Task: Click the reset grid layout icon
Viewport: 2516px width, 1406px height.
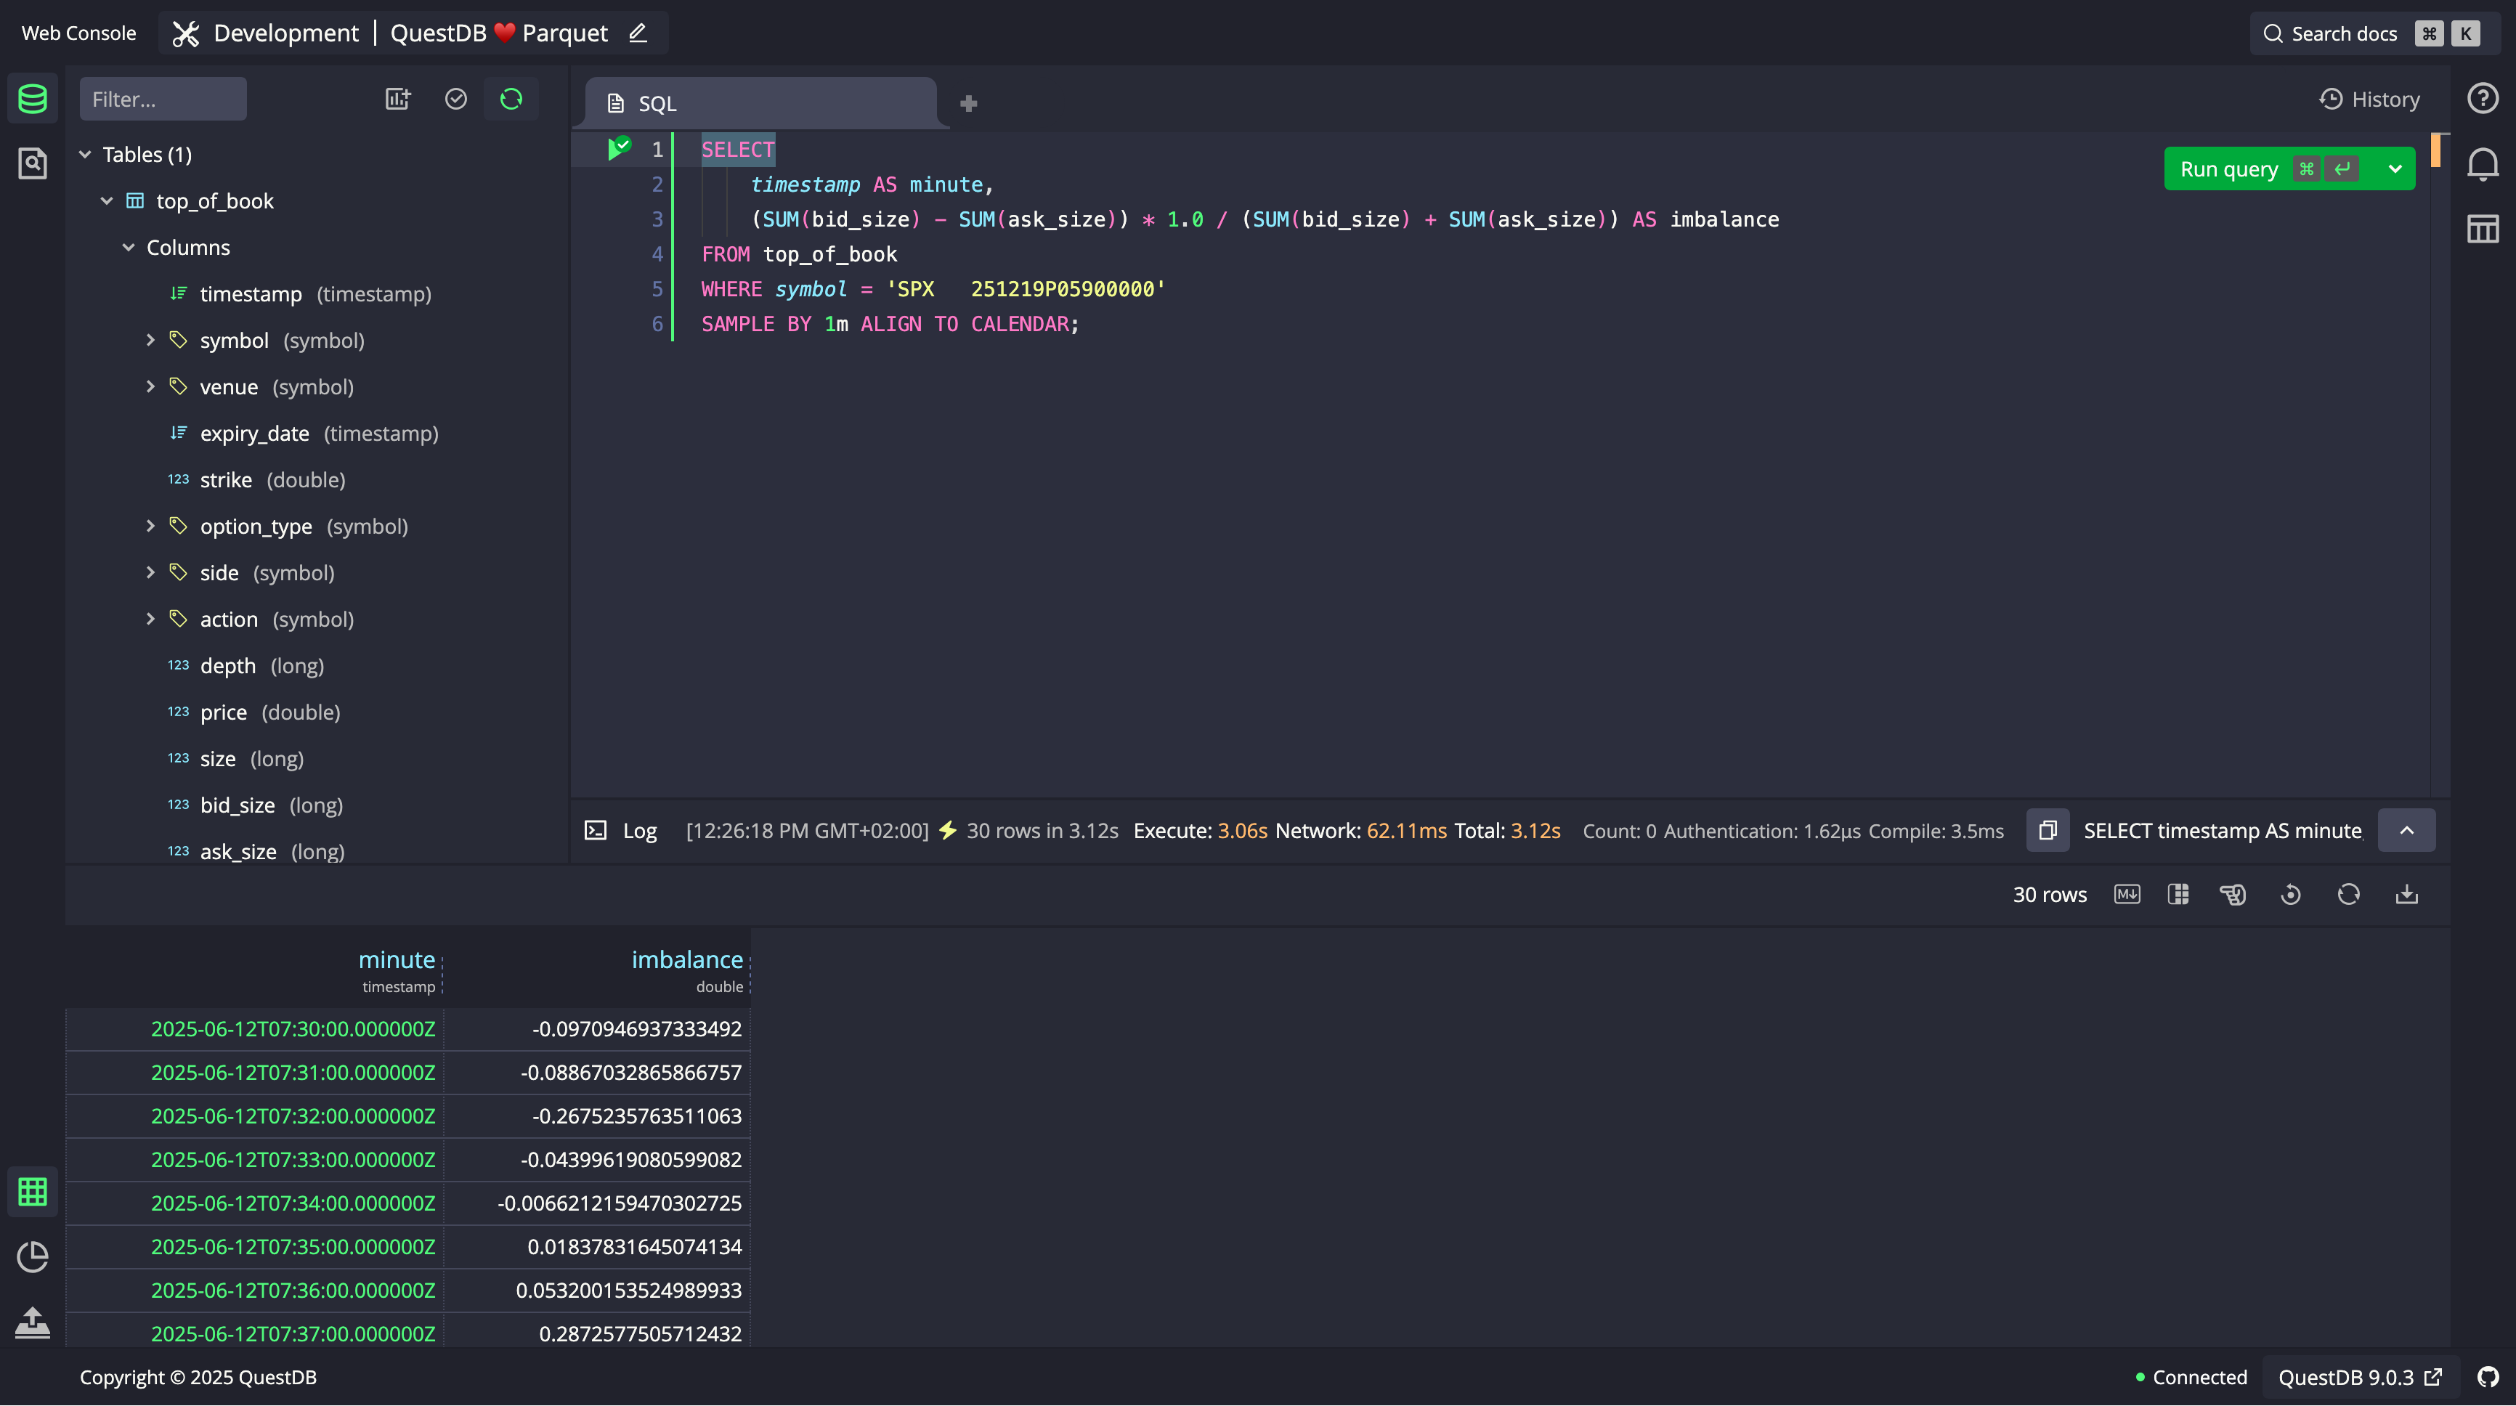Action: 2290,895
